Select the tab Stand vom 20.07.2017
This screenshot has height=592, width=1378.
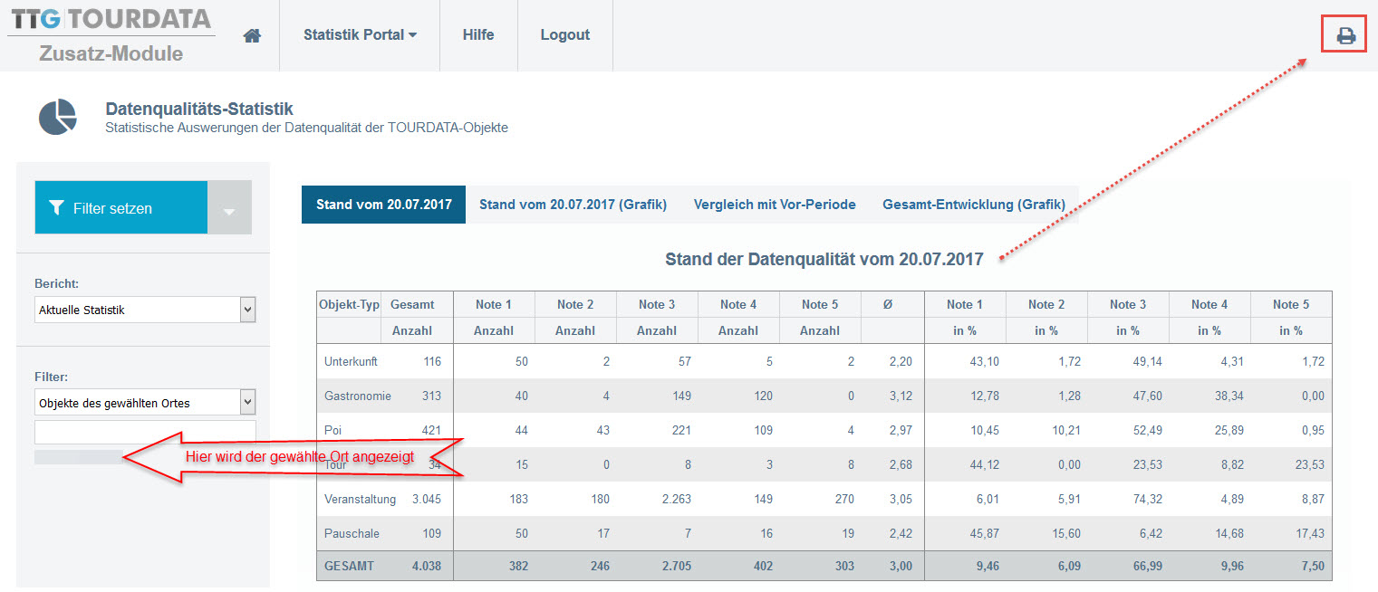(383, 205)
